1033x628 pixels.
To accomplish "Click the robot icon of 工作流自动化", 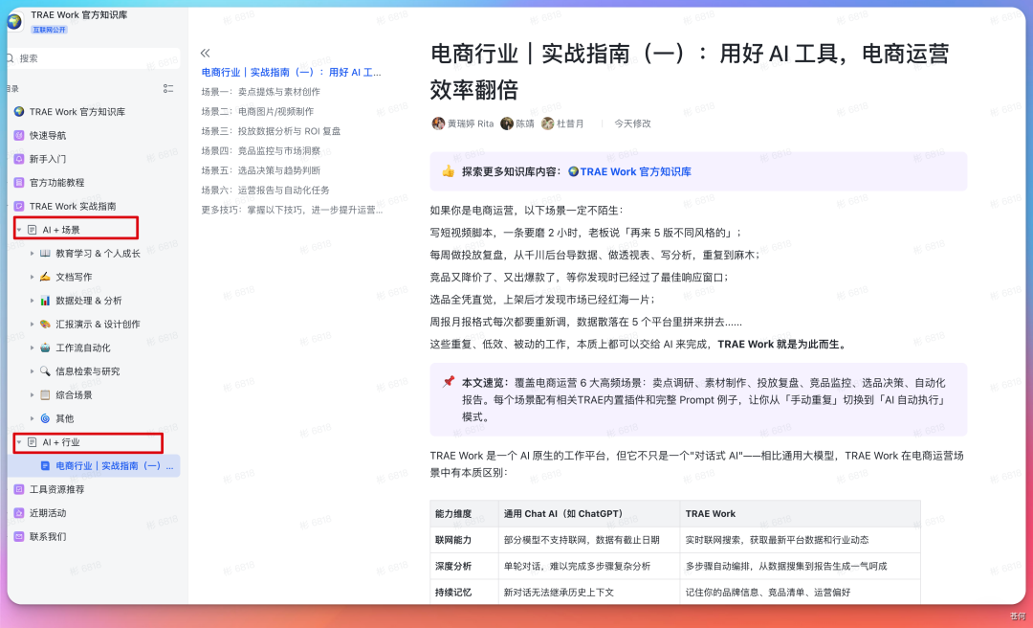I will click(x=45, y=348).
